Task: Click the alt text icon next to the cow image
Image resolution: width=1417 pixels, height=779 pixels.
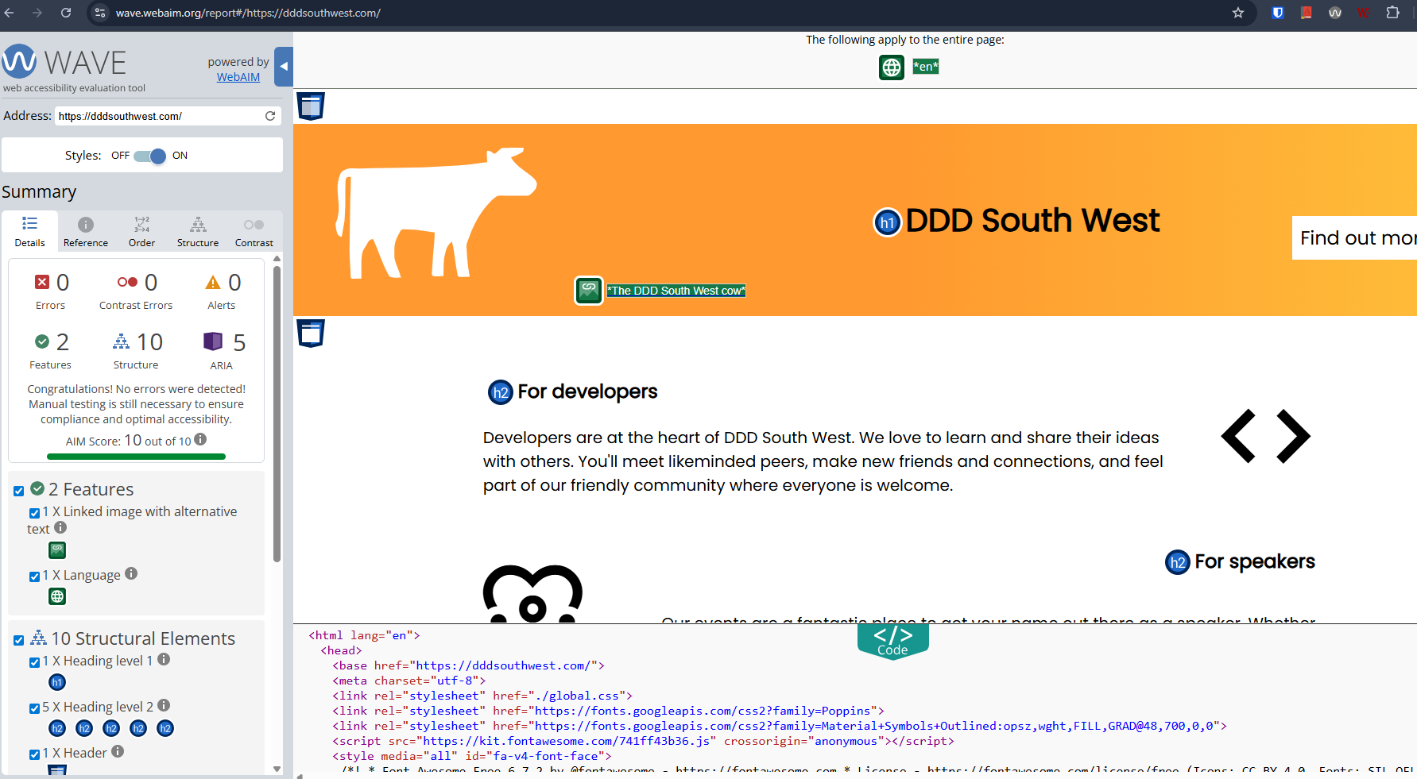Action: coord(589,291)
